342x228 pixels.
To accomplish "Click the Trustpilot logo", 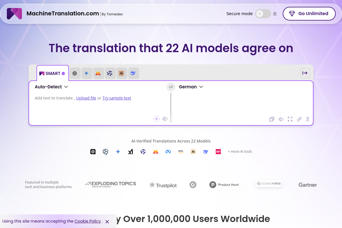I will tap(163, 185).
